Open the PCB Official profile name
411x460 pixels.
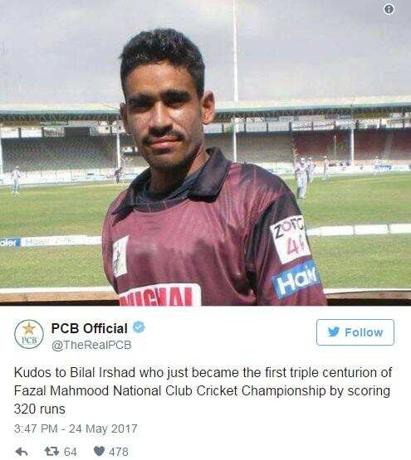tap(90, 328)
